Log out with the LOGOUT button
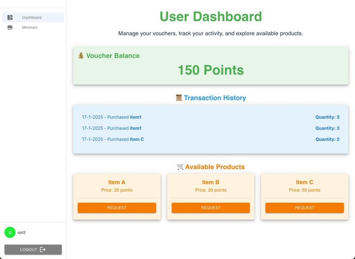 [x=33, y=250]
